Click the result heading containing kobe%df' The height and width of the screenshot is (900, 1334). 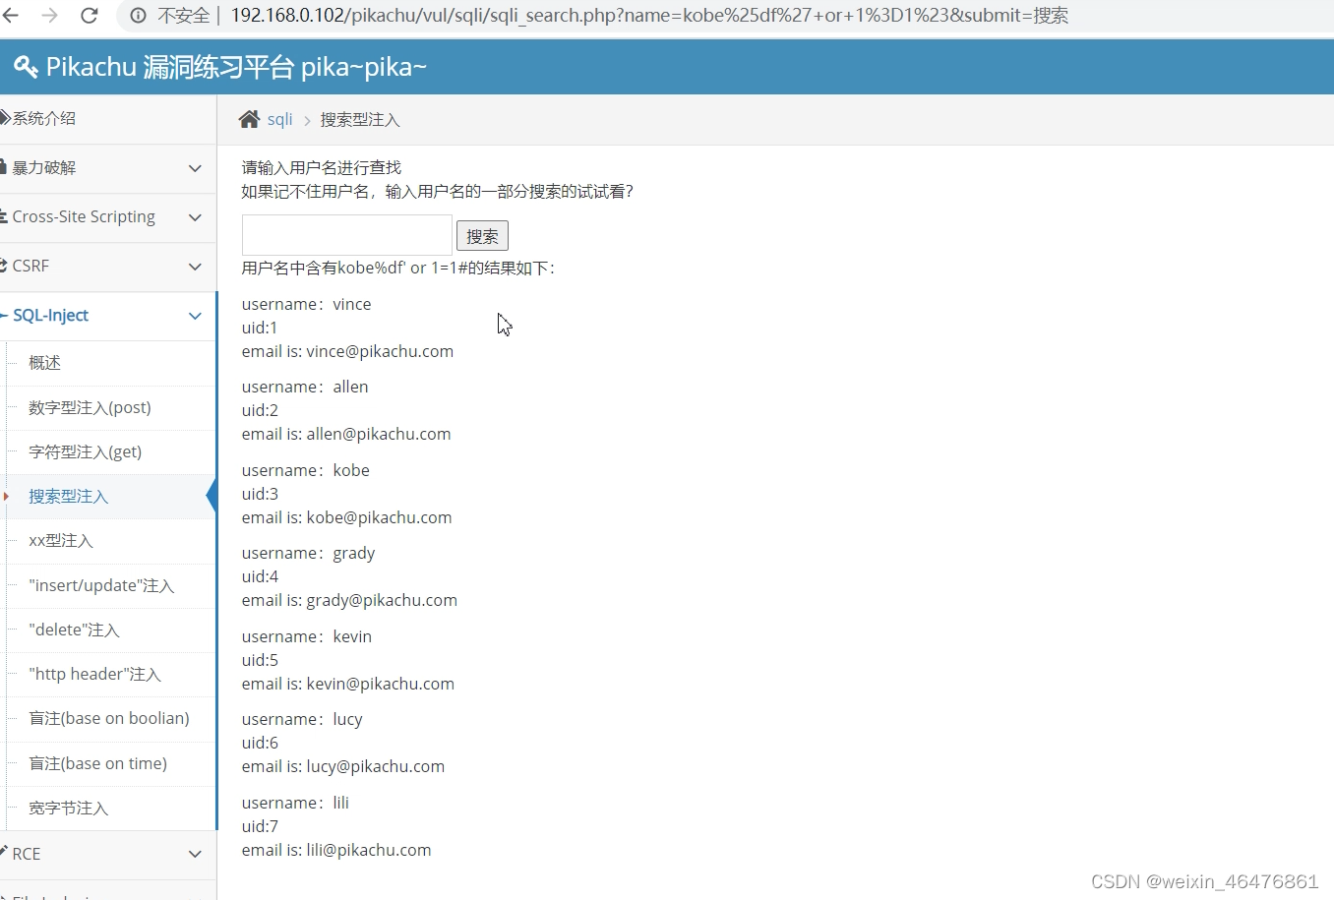(x=397, y=268)
